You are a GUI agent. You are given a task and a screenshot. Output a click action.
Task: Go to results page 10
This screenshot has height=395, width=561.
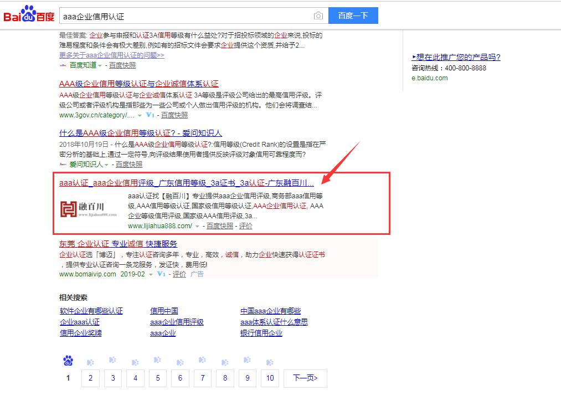pyautogui.click(x=270, y=378)
